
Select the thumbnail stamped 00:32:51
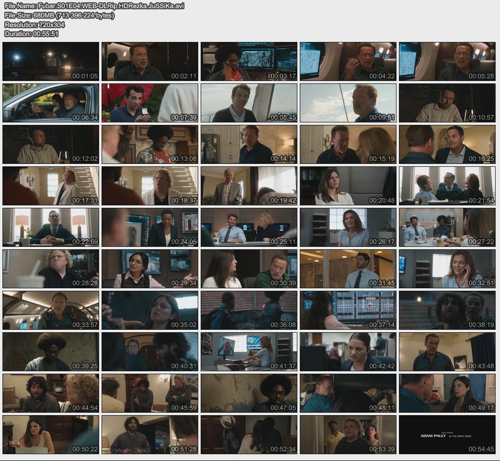pos(447,269)
